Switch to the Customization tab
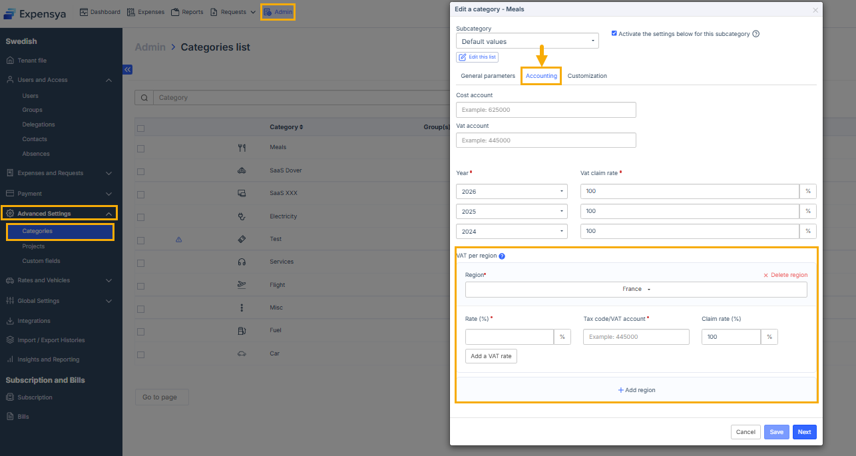The image size is (856, 456). [x=587, y=76]
